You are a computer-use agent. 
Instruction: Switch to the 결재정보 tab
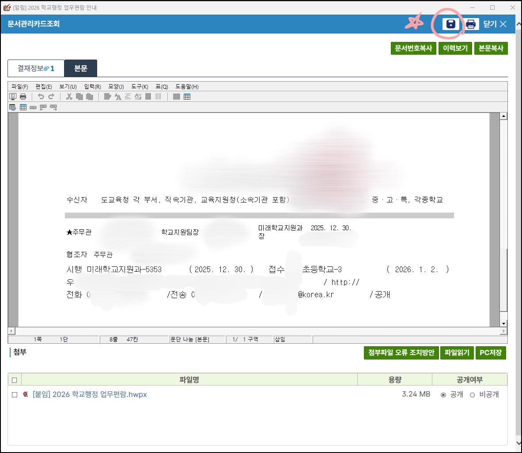(x=35, y=68)
